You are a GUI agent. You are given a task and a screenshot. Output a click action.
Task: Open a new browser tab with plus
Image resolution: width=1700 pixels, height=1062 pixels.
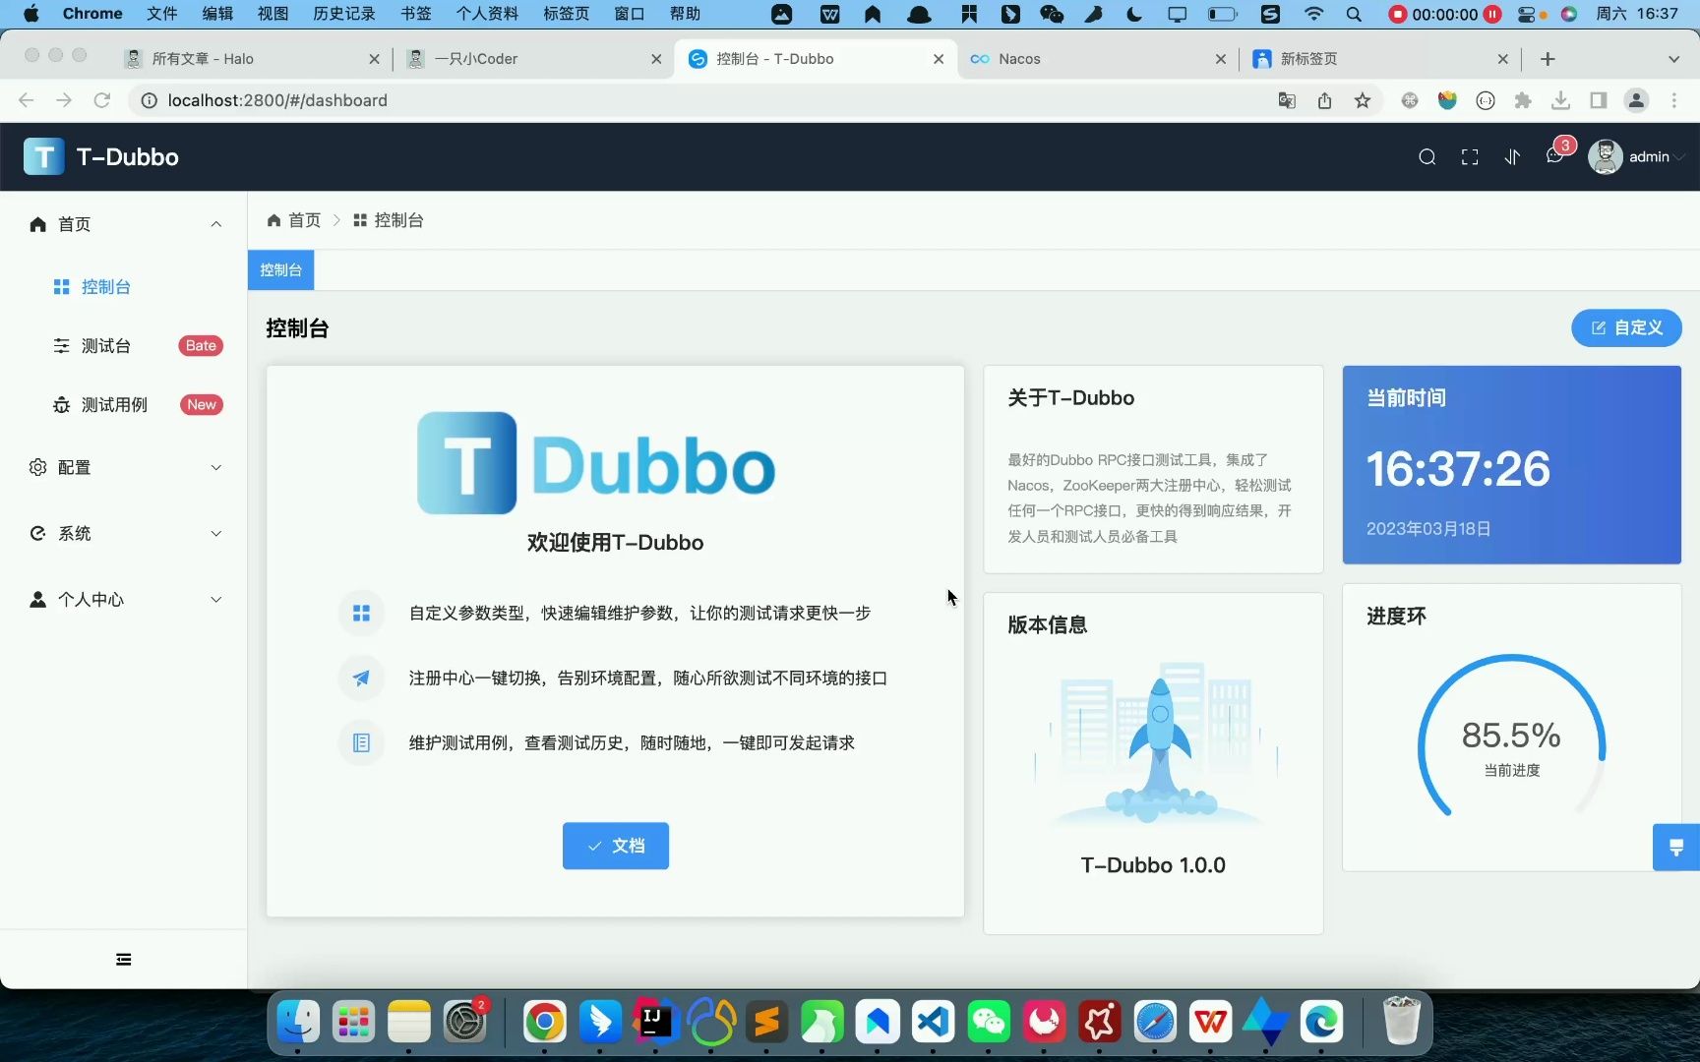pyautogui.click(x=1548, y=59)
